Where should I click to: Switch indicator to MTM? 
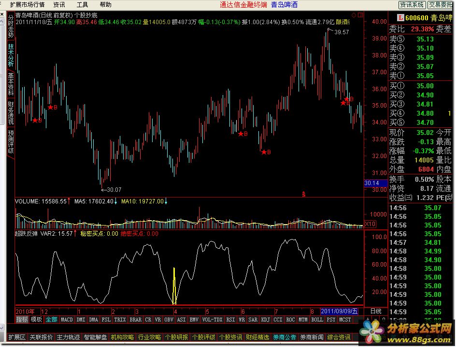303,320
